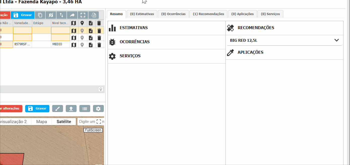Open the SERVIÇOS summary section
350x165 pixels.
(167, 56)
